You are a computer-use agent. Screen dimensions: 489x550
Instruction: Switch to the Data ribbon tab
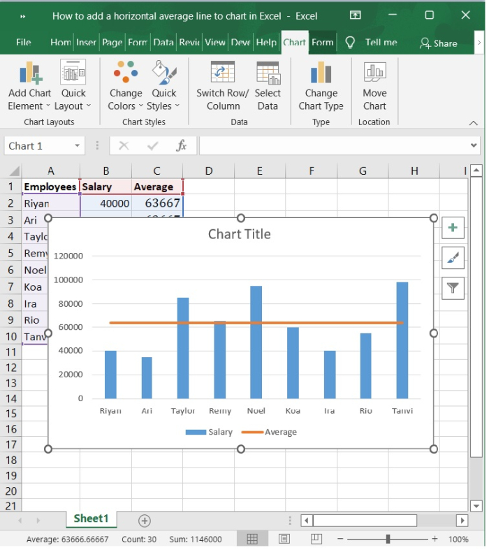[163, 43]
